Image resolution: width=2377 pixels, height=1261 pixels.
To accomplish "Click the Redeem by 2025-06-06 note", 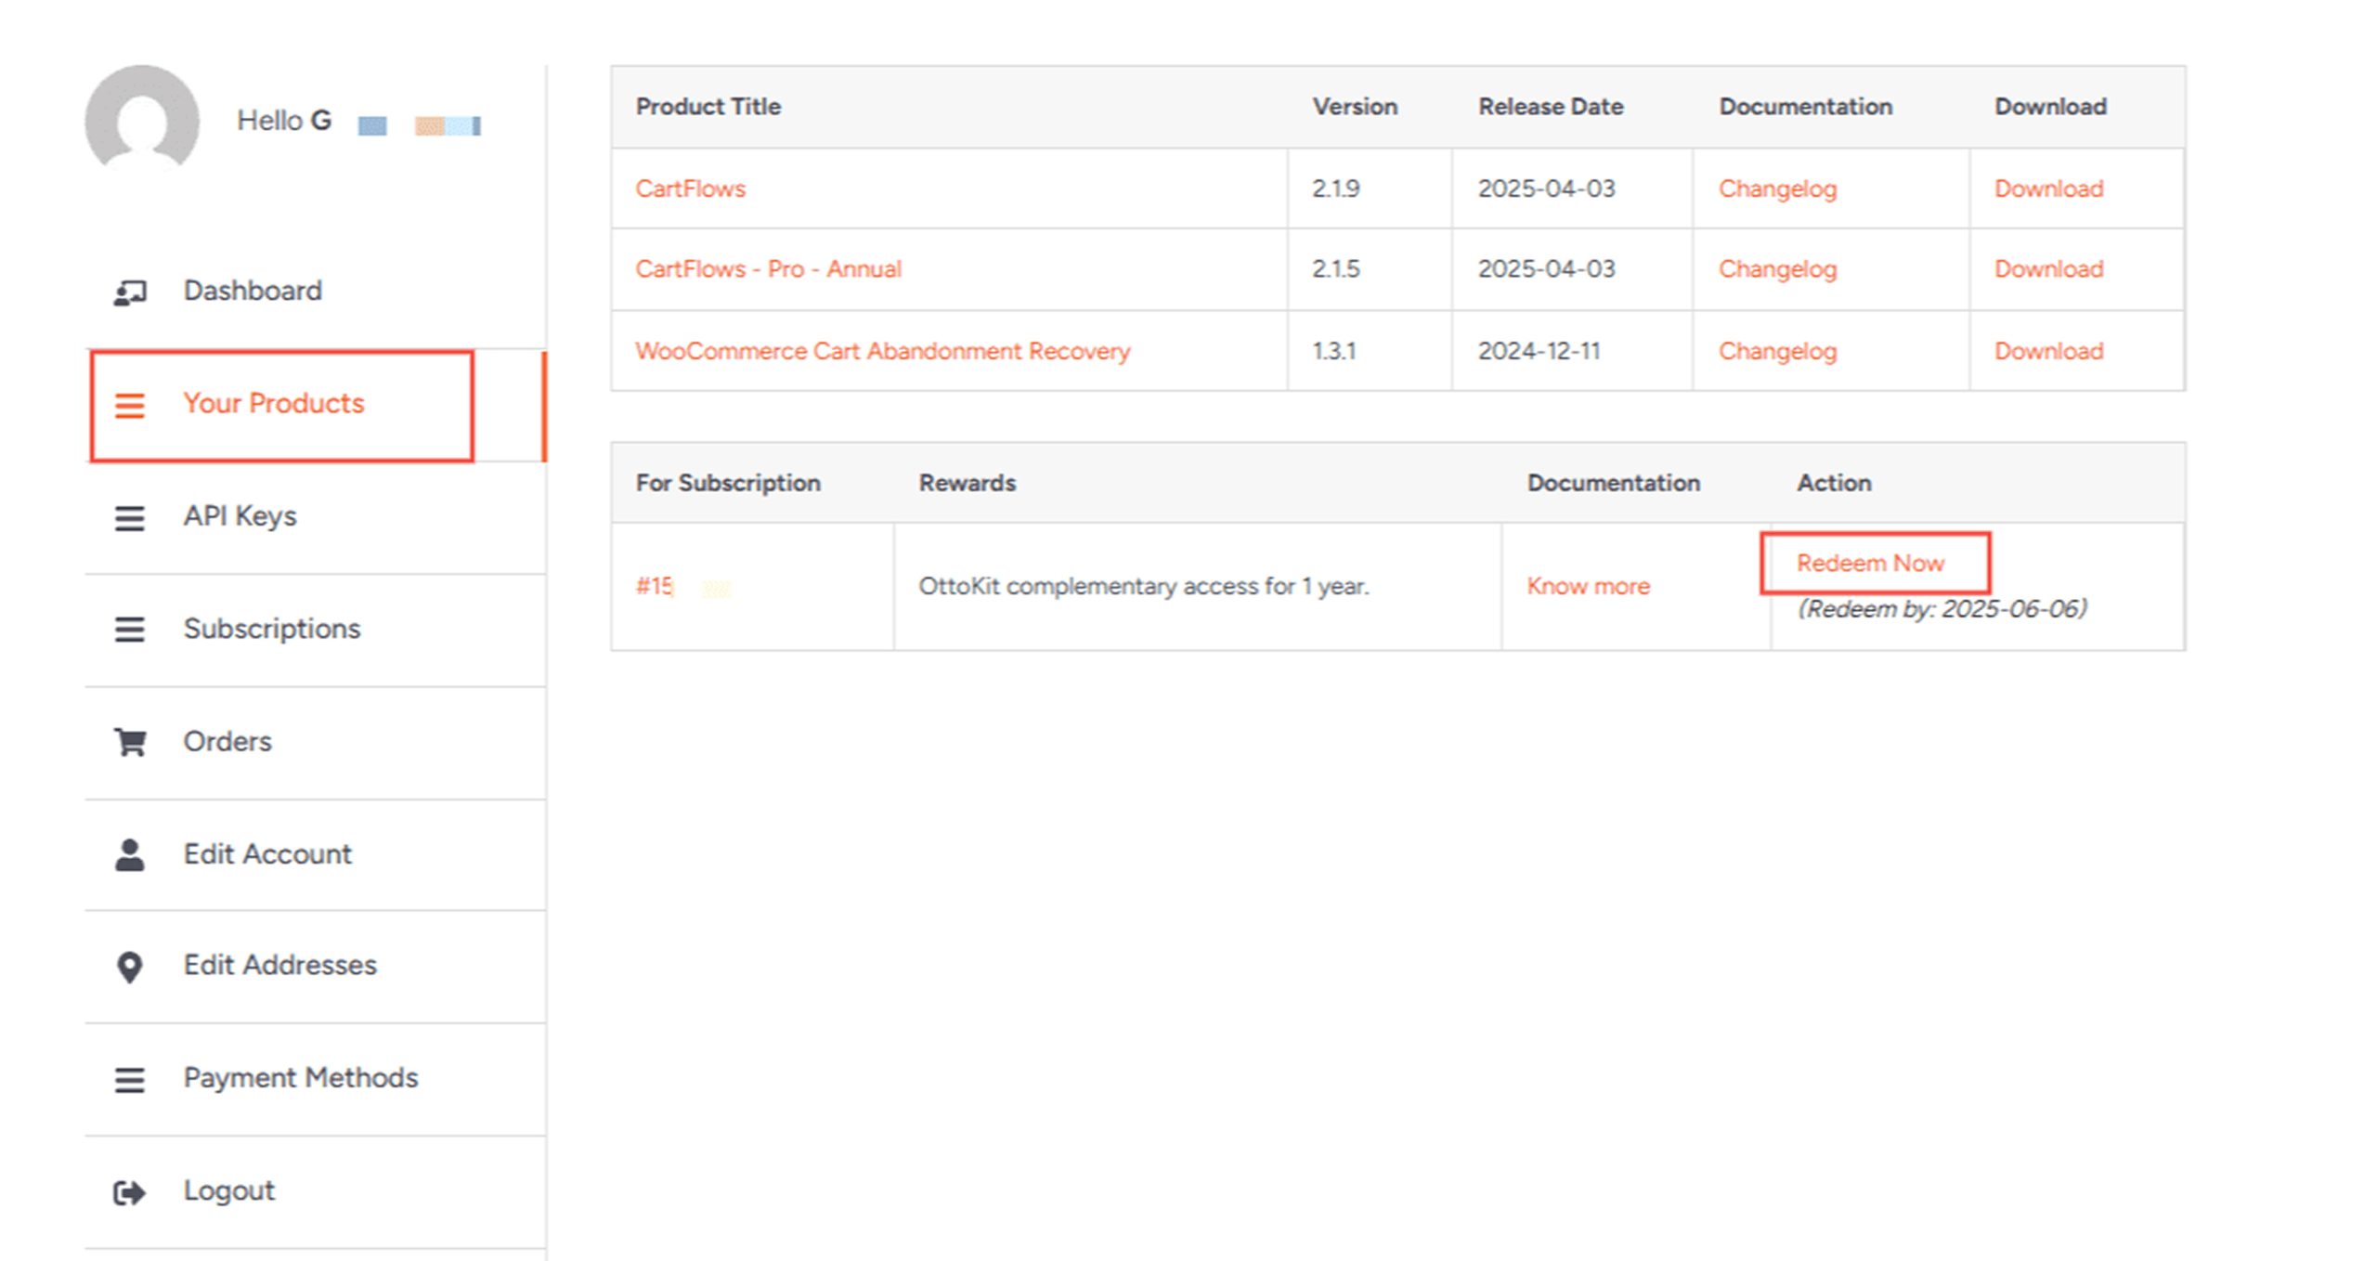I will 1942,609.
